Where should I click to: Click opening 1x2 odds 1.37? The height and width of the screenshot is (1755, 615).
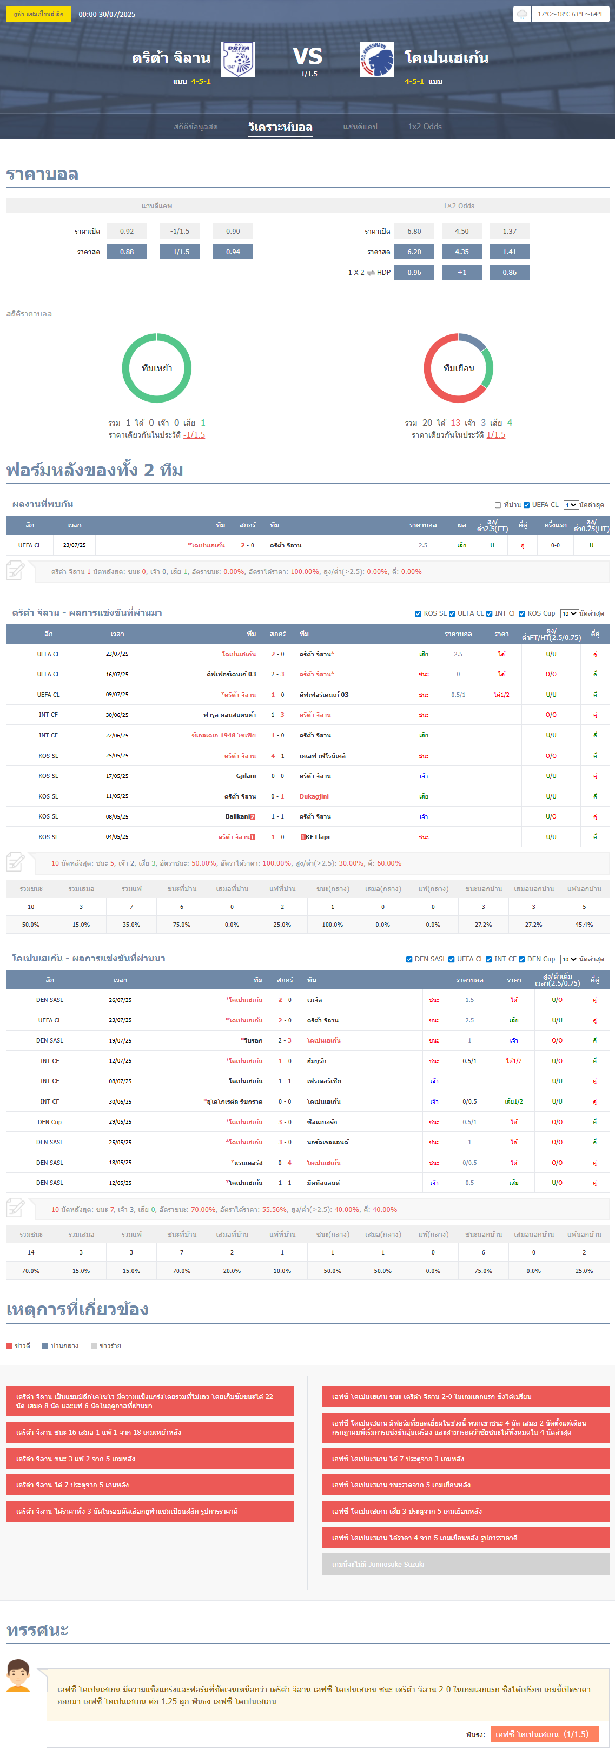pos(510,232)
